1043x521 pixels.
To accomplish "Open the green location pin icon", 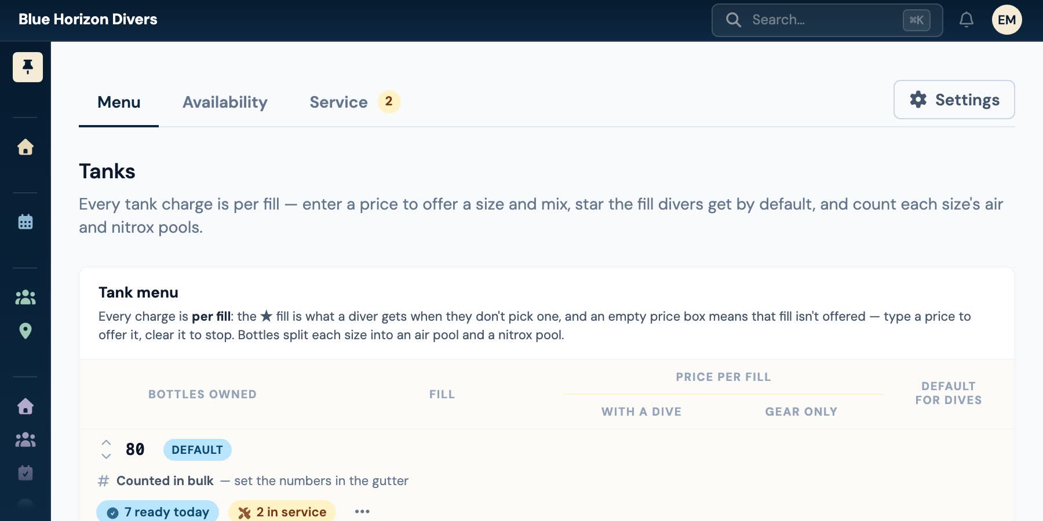I will [25, 331].
